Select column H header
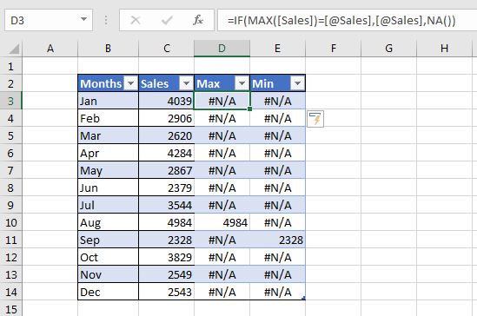The height and width of the screenshot is (316, 477). (x=444, y=49)
